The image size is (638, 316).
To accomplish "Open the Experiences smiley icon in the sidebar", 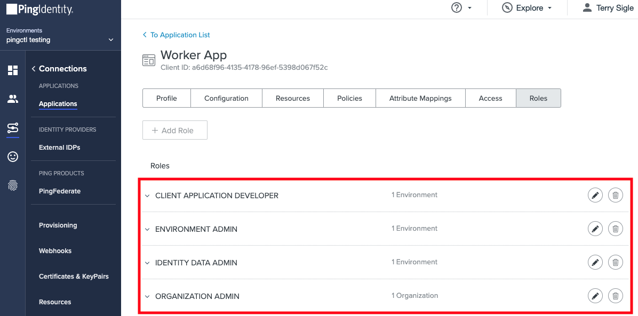I will [12, 156].
